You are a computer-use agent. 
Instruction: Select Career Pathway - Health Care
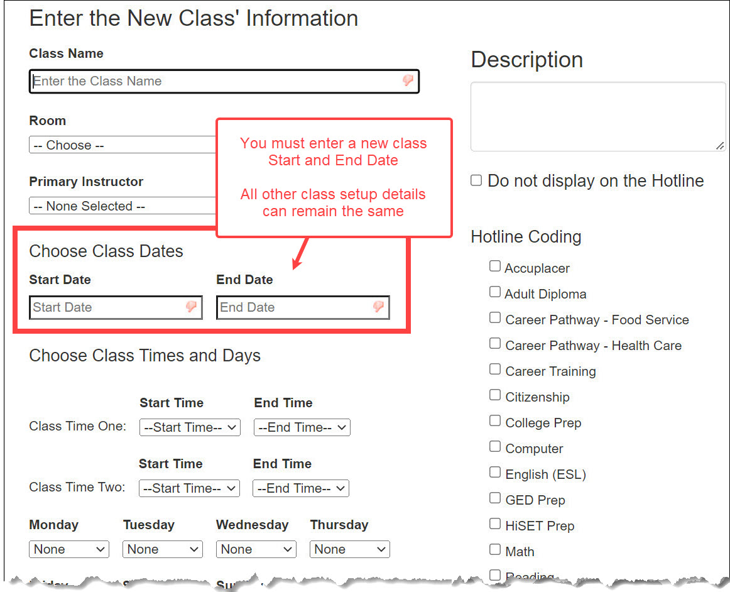(495, 343)
